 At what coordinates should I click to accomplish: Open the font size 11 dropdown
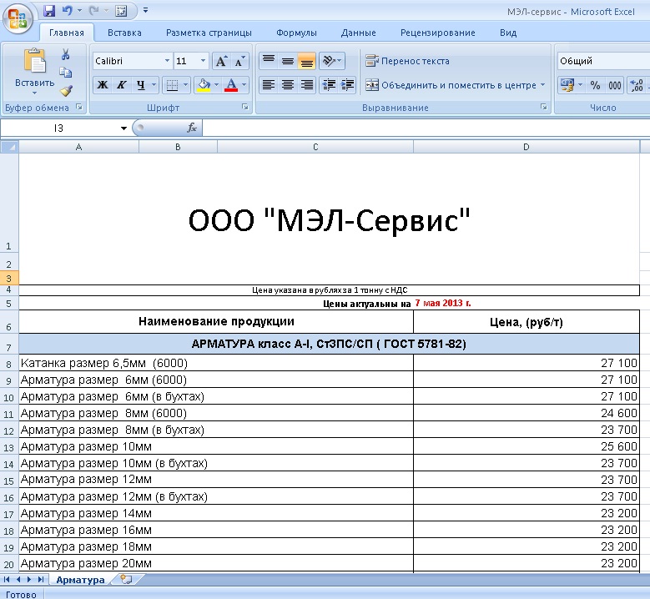point(203,61)
